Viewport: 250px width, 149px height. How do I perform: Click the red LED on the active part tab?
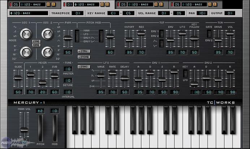(64, 4)
